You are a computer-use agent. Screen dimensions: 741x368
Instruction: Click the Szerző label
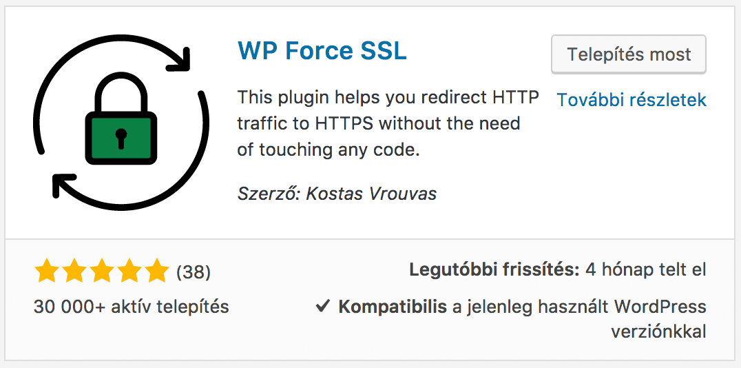click(x=269, y=194)
